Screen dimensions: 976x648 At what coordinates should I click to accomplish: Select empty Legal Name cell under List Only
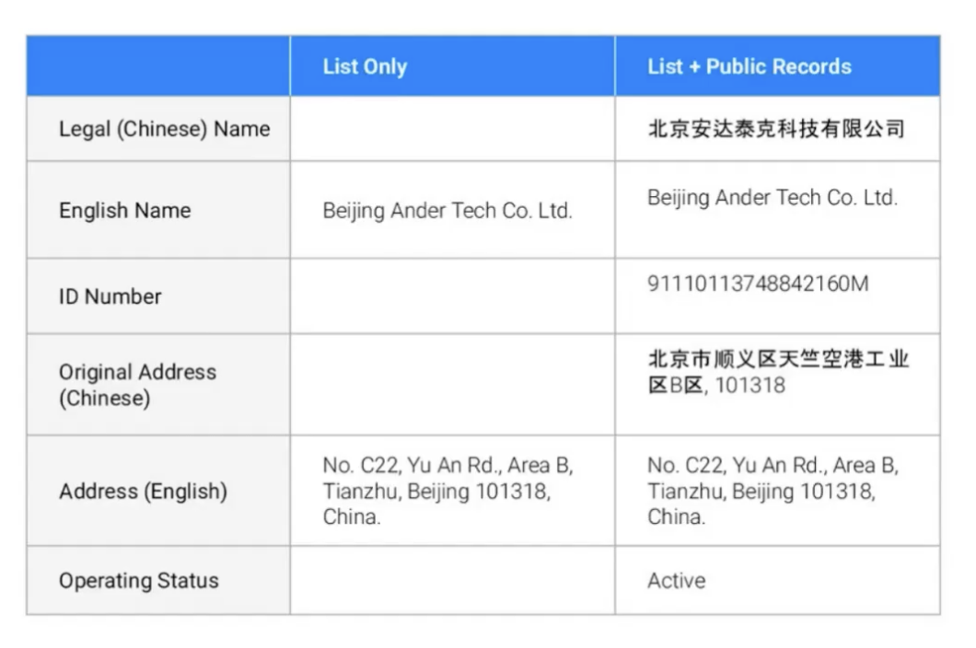click(x=452, y=129)
